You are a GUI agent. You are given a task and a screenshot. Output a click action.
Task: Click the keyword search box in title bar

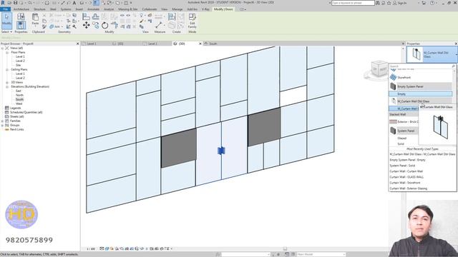(353, 3)
